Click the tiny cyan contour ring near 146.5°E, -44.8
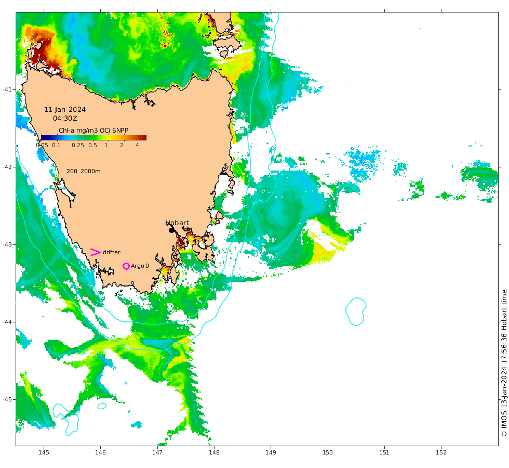This screenshot has height=468, width=509. [x=126, y=383]
